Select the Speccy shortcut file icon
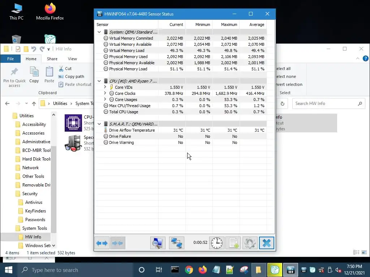This screenshot has width=370, height=277. coord(73,143)
